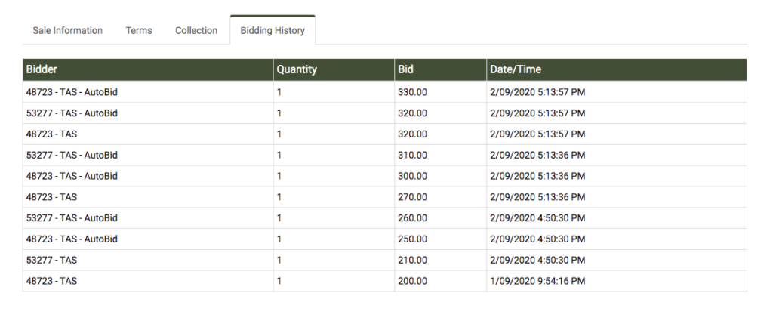Click bidder 53277 - TAS - AutoBid at 310.00
This screenshot has width=773, height=327.
pos(72,155)
